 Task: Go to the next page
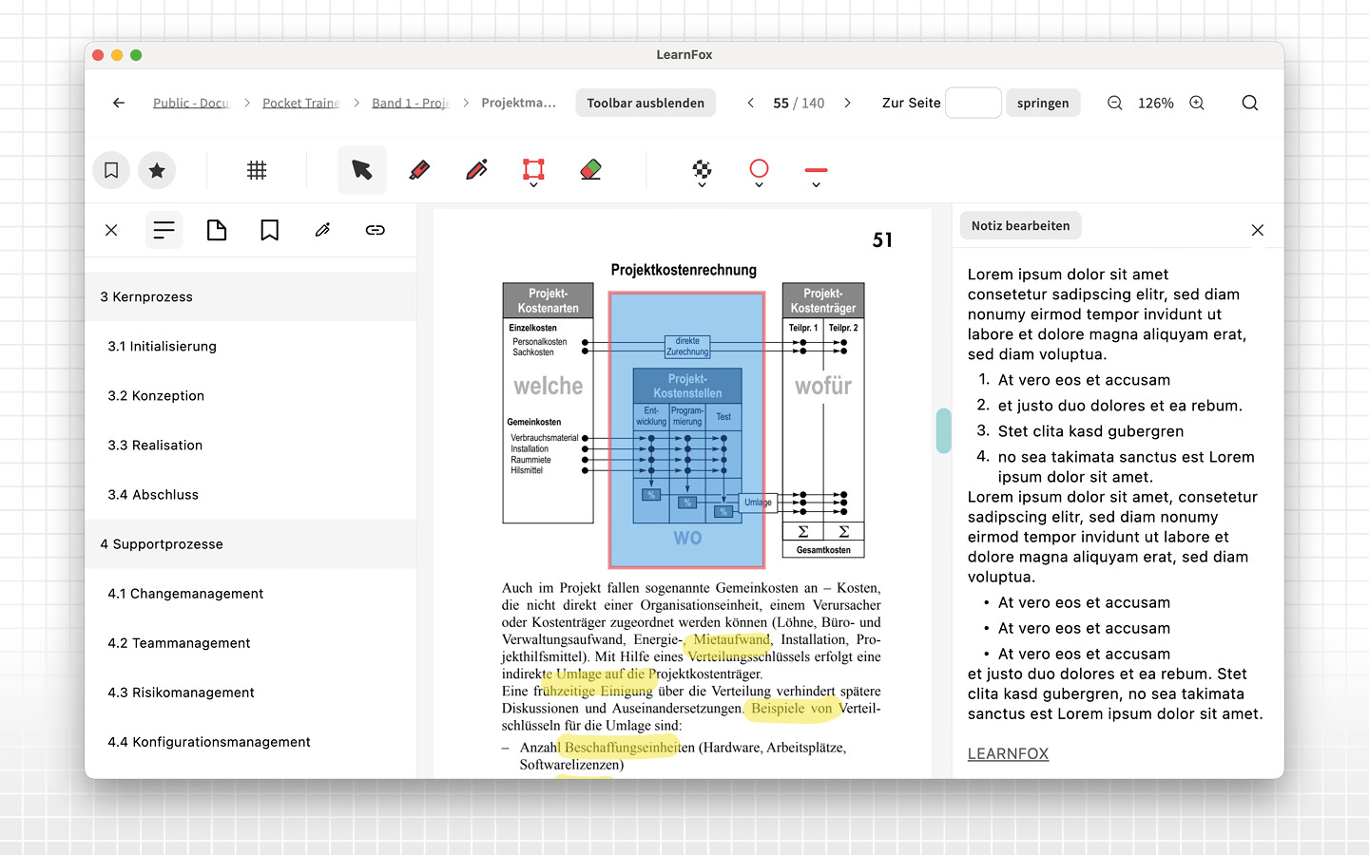847,103
